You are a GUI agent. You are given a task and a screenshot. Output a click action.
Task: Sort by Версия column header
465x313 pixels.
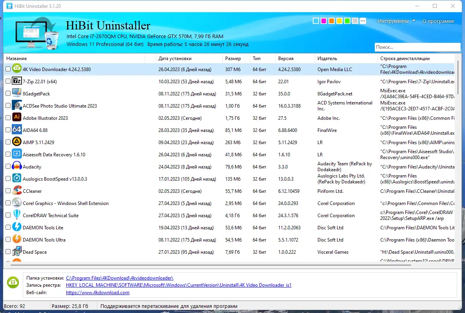[295, 59]
